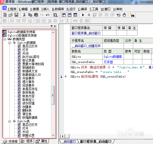The width and height of the screenshot is (153, 144).
Task: Click the tree scrollbar up arrow
Action: 53,32
